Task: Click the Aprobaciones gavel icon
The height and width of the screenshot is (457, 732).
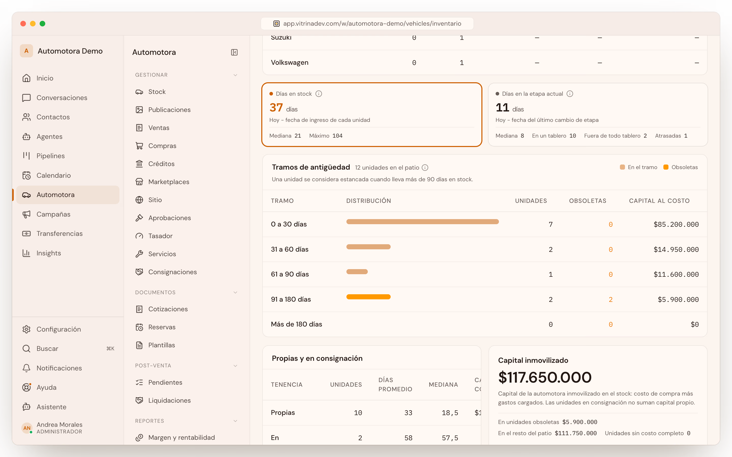Action: (x=139, y=218)
